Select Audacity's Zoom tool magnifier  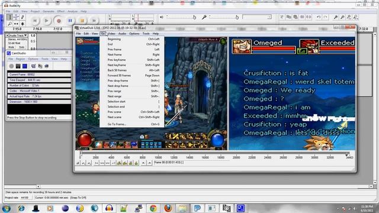(x=9, y=24)
